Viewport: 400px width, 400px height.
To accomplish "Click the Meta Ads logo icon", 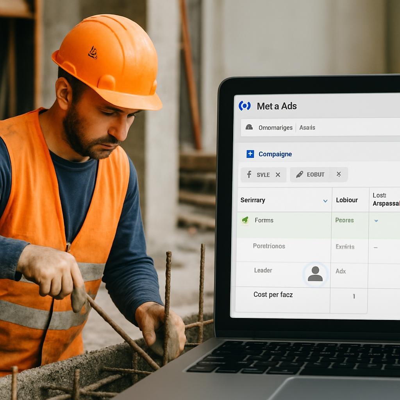I will coord(245,105).
